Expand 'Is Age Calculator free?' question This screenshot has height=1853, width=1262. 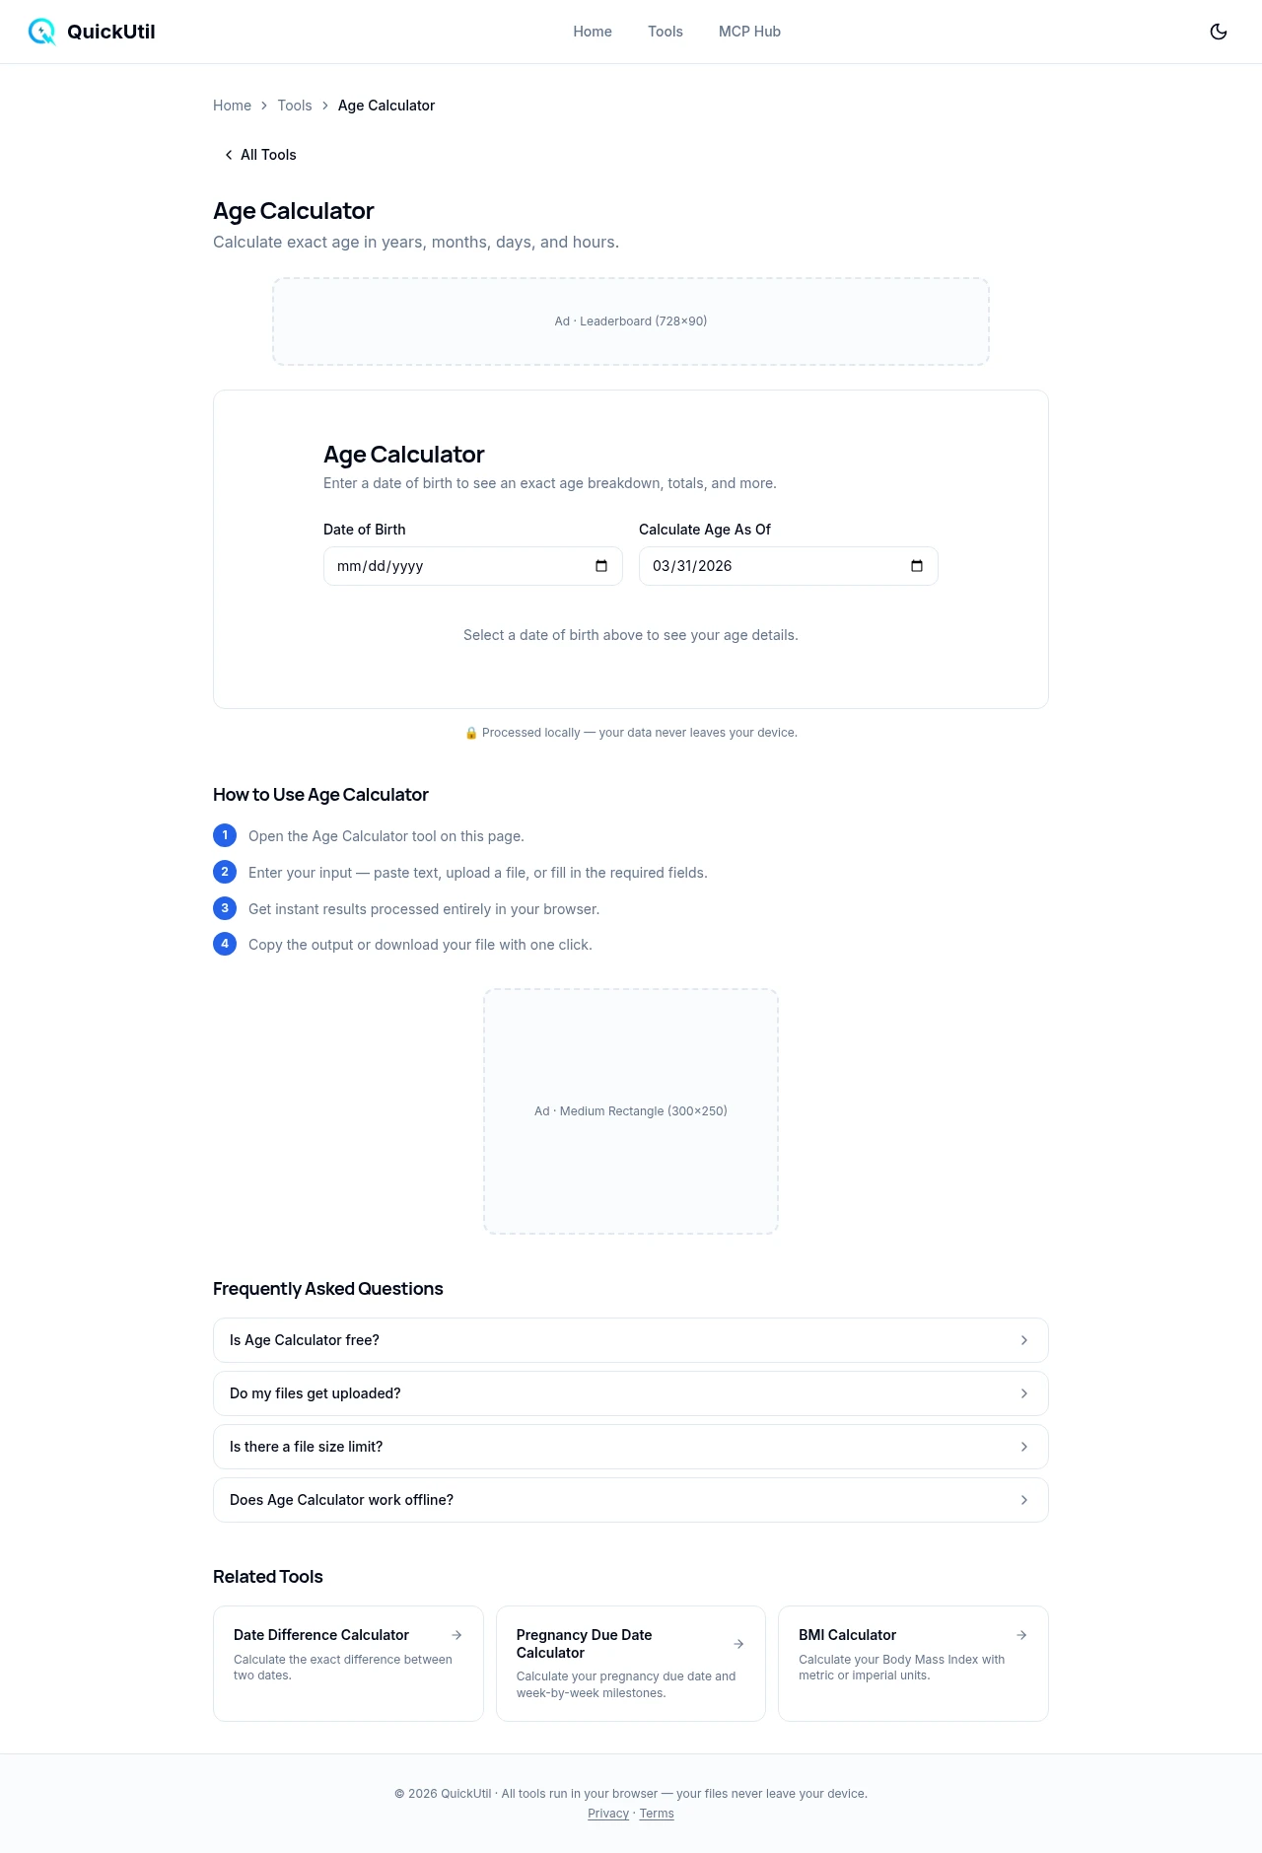tap(631, 1340)
